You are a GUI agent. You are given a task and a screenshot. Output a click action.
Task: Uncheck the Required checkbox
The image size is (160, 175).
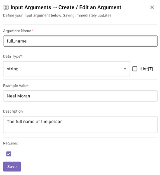(9, 154)
